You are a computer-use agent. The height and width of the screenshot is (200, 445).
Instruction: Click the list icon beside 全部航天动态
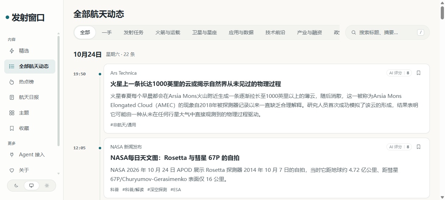tap(12, 66)
